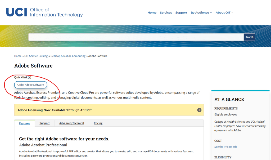Click the UCI logo
The height and width of the screenshot is (160, 271).
[x=16, y=12]
